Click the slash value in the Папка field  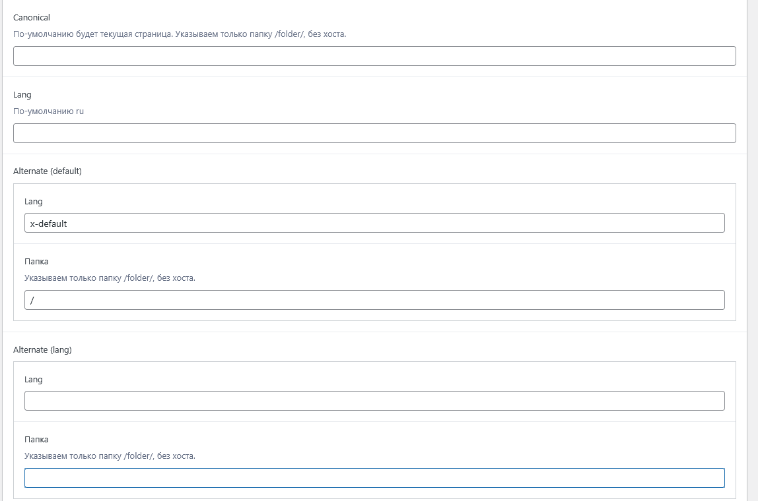[32, 301]
